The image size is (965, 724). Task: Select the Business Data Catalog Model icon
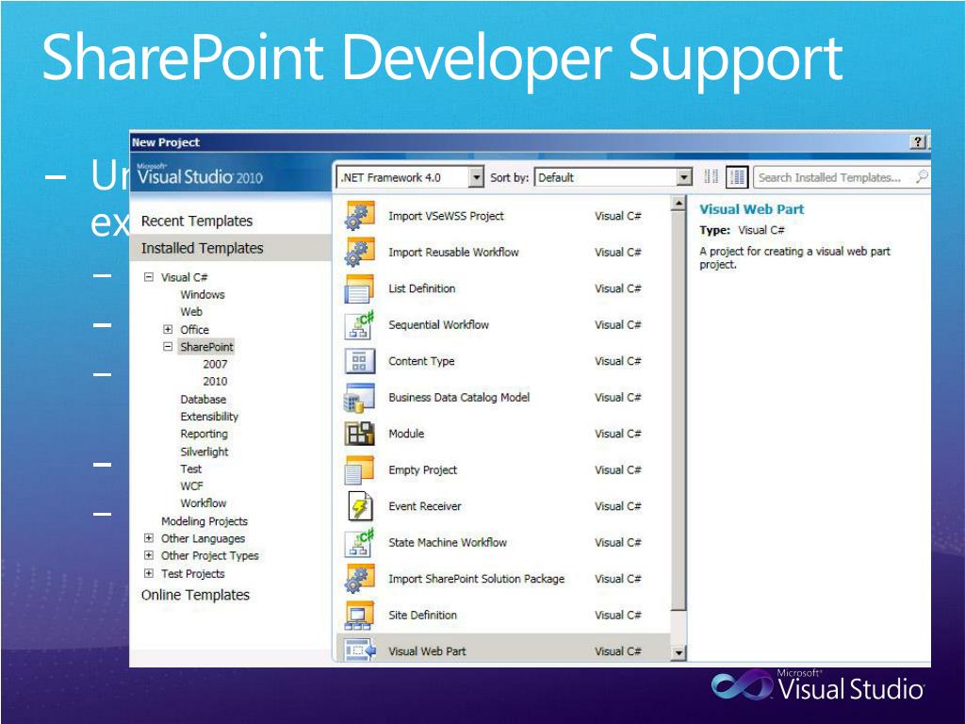[x=359, y=398]
